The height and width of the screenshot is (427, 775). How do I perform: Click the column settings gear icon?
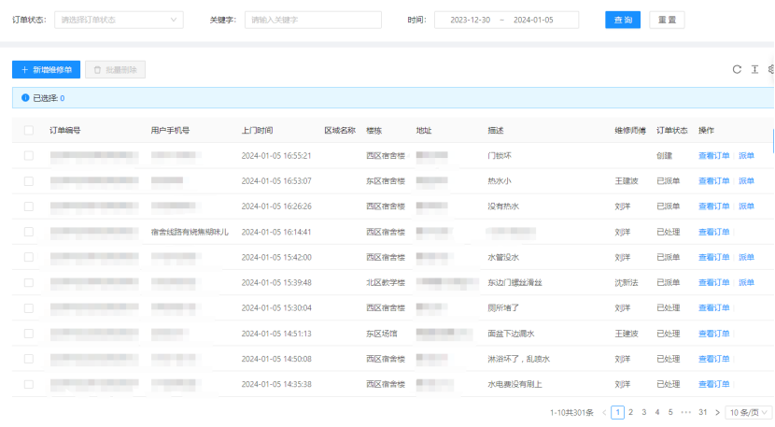(770, 69)
